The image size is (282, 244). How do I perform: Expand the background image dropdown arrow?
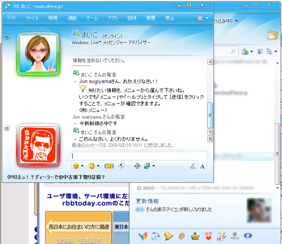[x=153, y=166]
